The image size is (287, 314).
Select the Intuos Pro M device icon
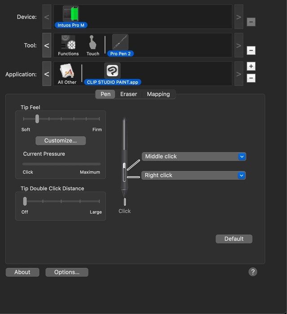pos(71,13)
